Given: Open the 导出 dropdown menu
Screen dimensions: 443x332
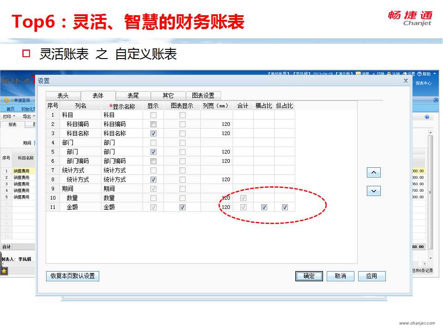Looking at the screenshot, I should tap(29, 116).
